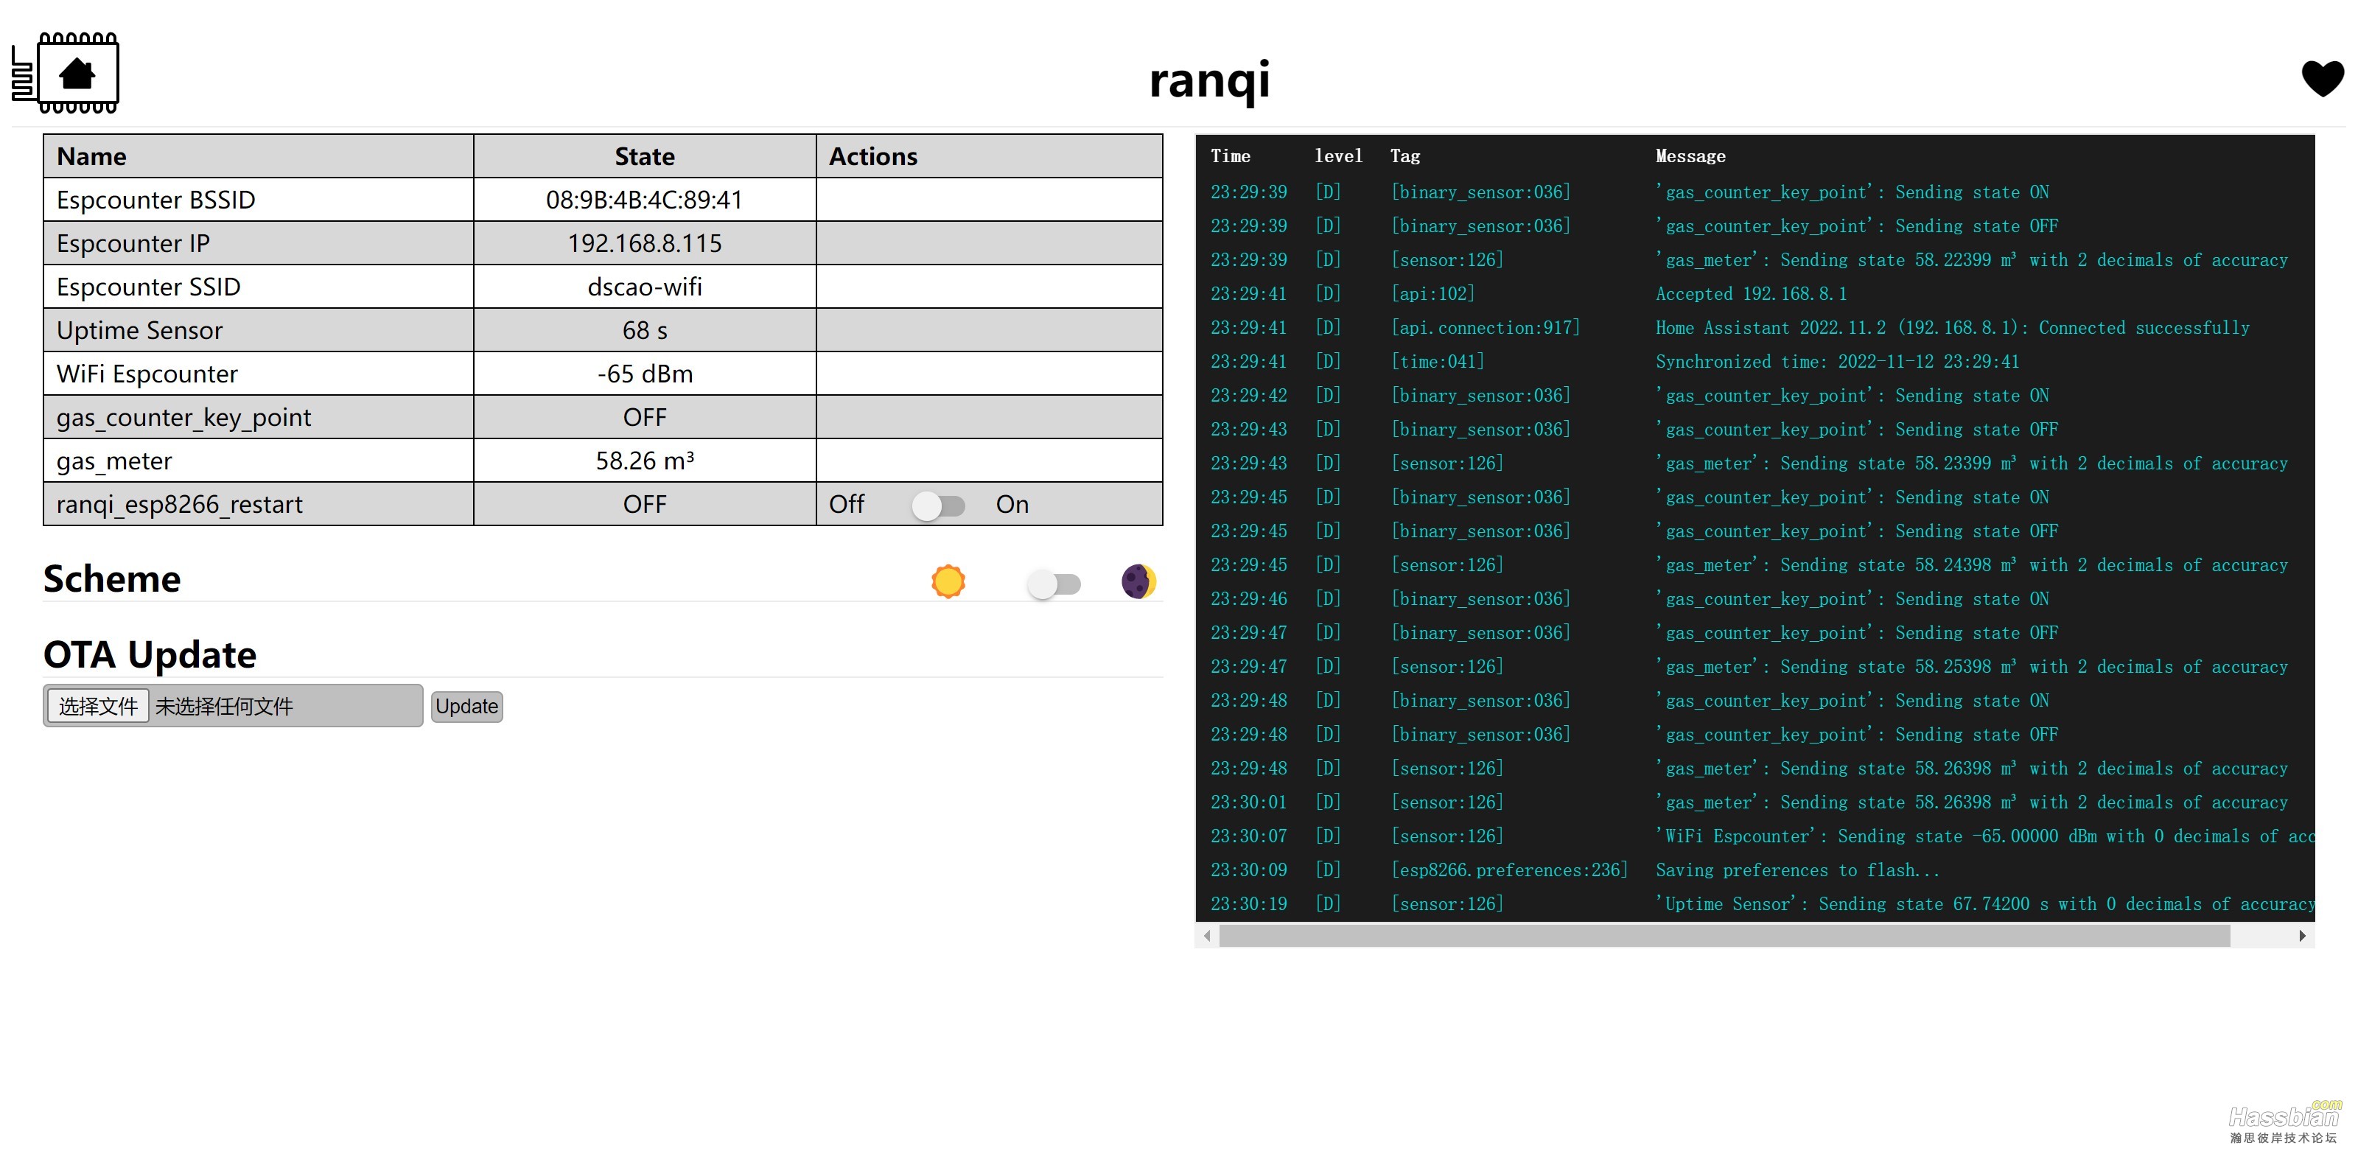The image size is (2358, 1151).
Task: Click the ranqi page title
Action: click(x=1209, y=80)
